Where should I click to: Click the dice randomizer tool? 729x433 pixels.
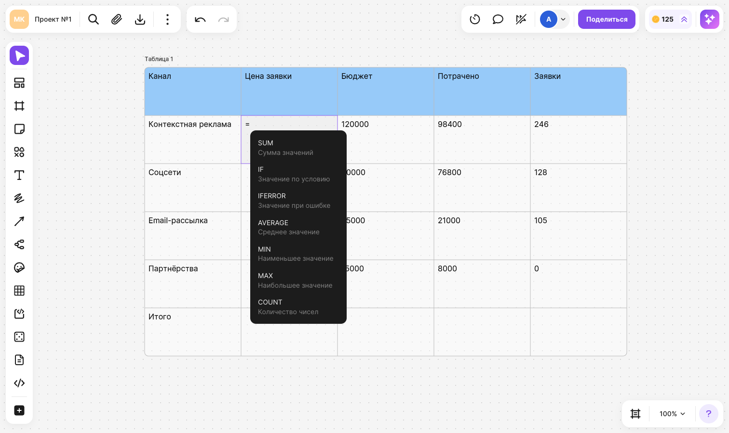coord(19,337)
